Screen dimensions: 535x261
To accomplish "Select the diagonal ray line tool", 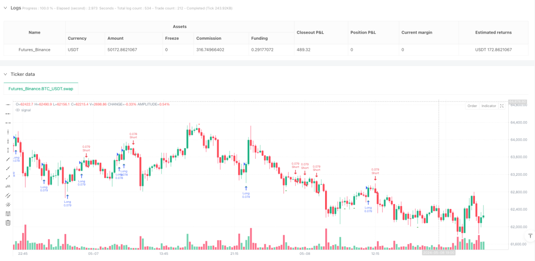I will (x=8, y=168).
